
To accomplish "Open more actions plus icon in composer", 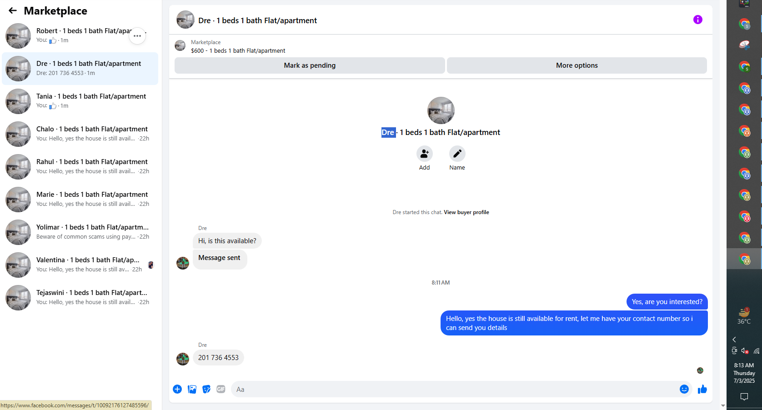I will point(177,389).
